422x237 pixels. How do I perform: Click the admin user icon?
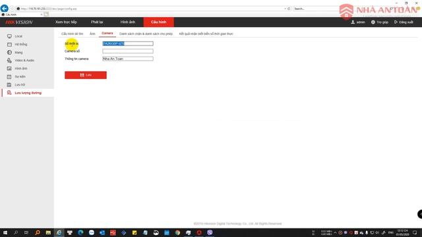(x=353, y=22)
